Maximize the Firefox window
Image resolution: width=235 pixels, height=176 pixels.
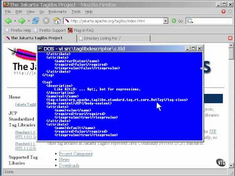coord(224,4)
